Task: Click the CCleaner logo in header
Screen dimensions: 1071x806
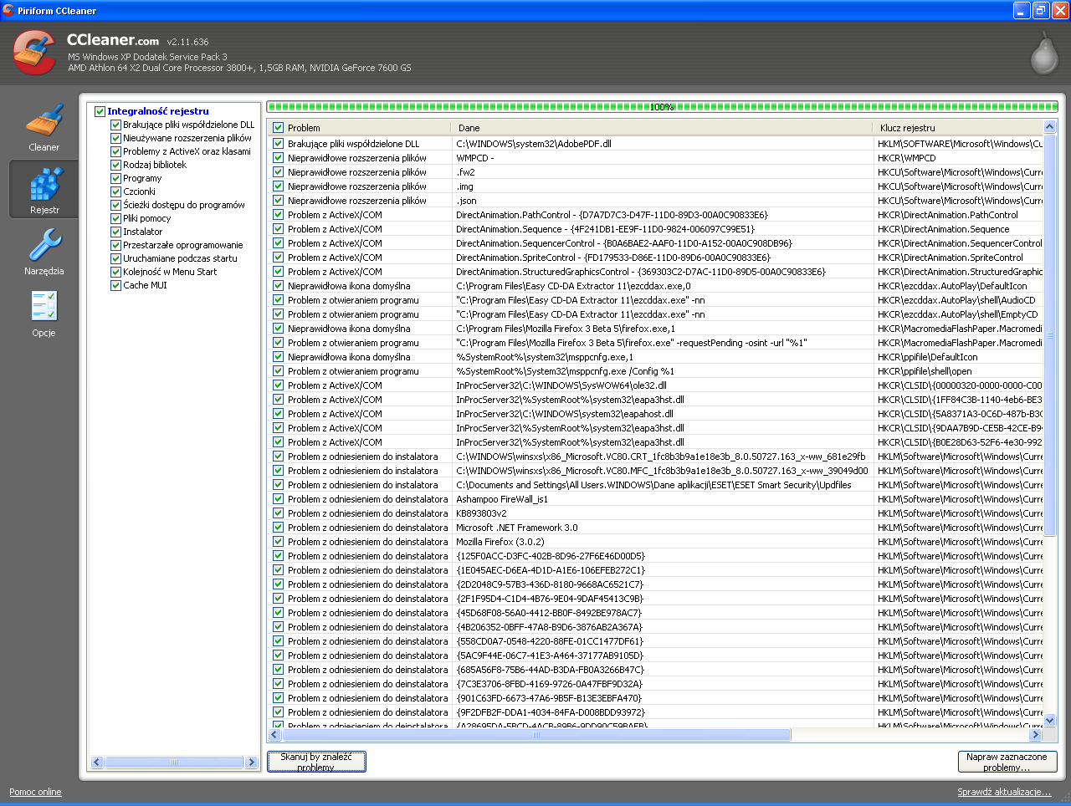Action: coord(34,53)
